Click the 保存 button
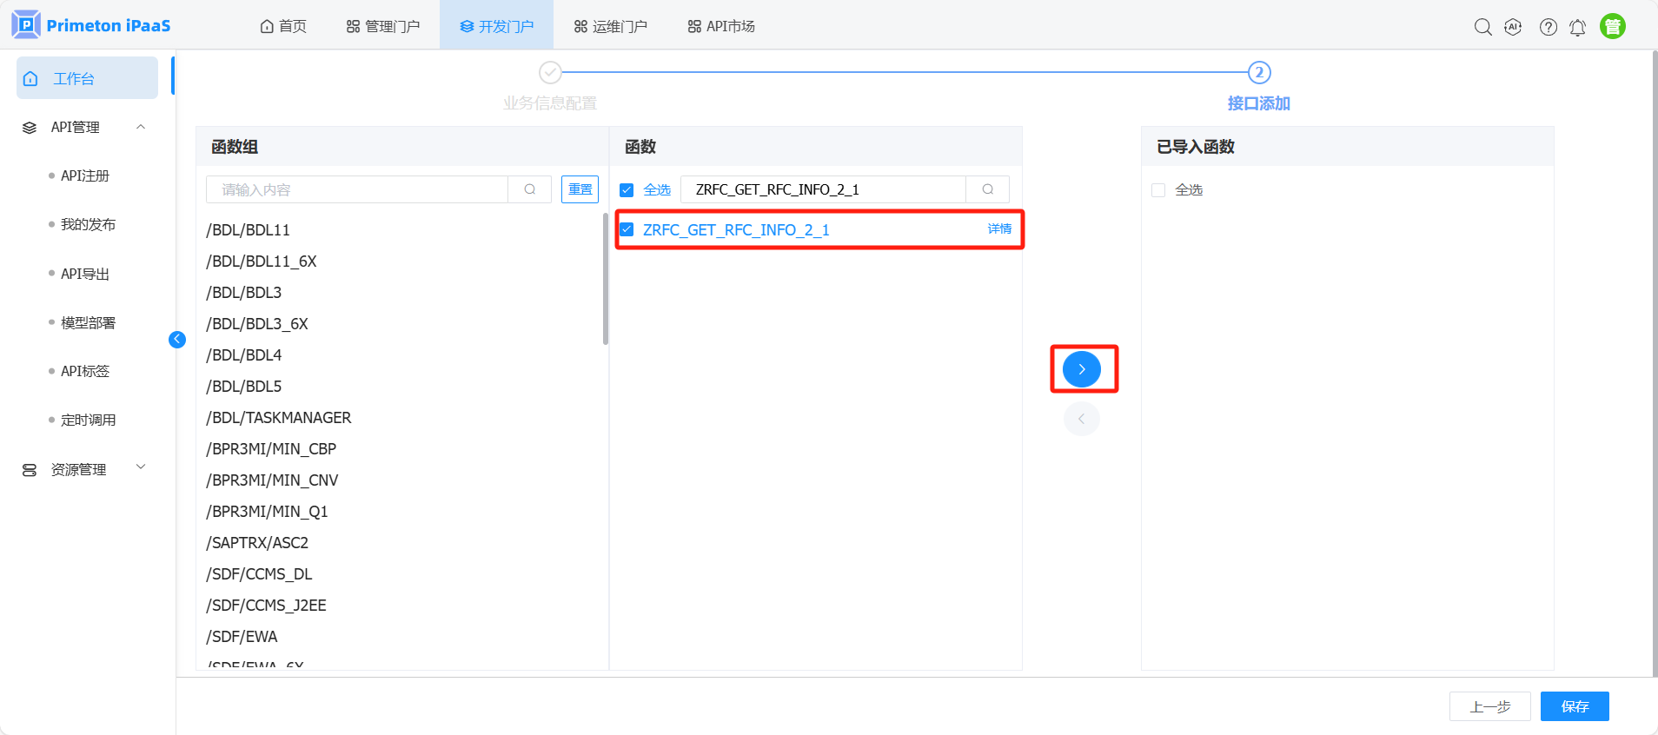This screenshot has height=735, width=1658. [1574, 706]
